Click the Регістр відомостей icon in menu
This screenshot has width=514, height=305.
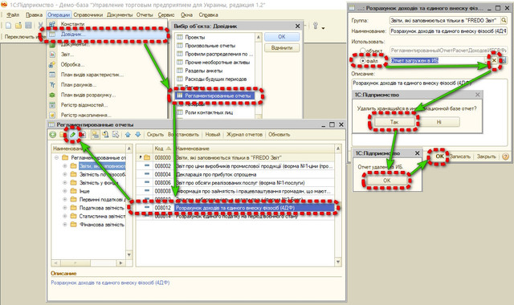click(52, 105)
